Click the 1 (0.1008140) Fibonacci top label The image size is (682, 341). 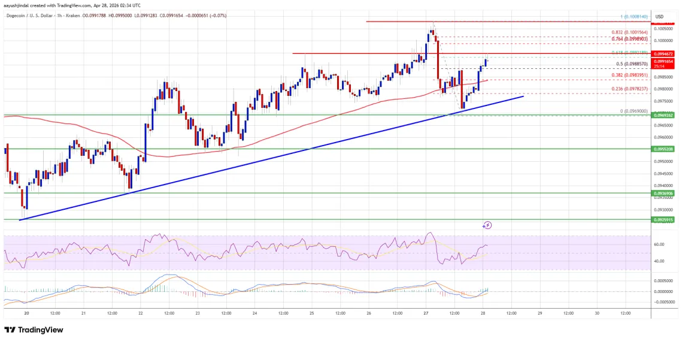click(635, 17)
